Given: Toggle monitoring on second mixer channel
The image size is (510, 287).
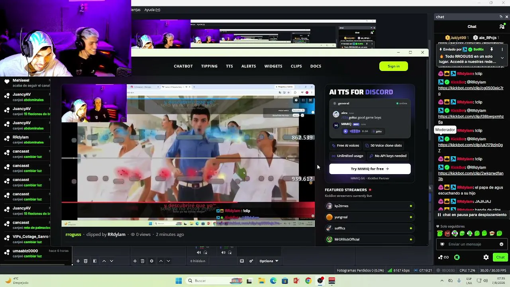Looking at the screenshot, I should (x=230, y=252).
